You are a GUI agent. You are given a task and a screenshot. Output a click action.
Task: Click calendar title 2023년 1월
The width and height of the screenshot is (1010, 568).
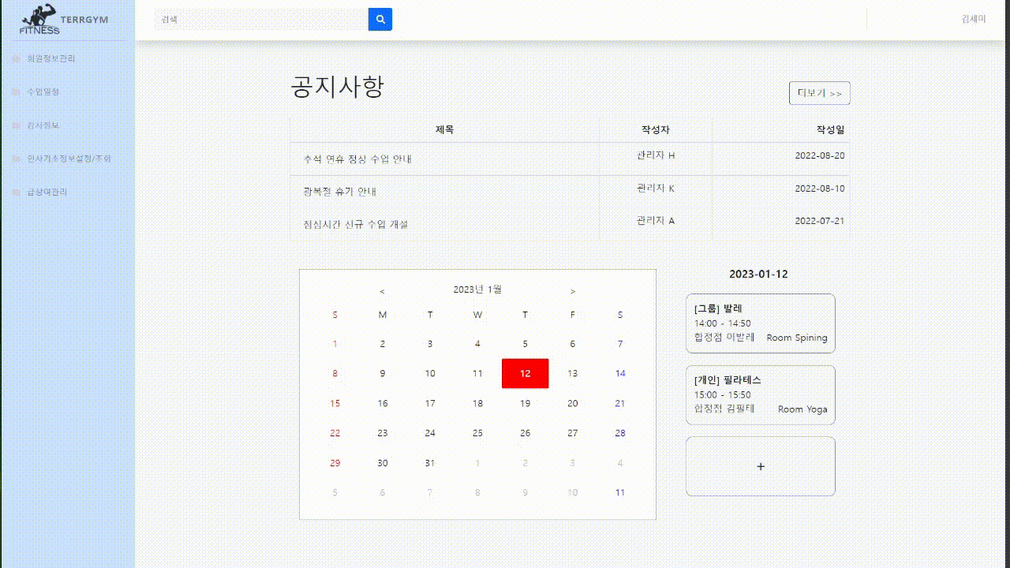[477, 290]
